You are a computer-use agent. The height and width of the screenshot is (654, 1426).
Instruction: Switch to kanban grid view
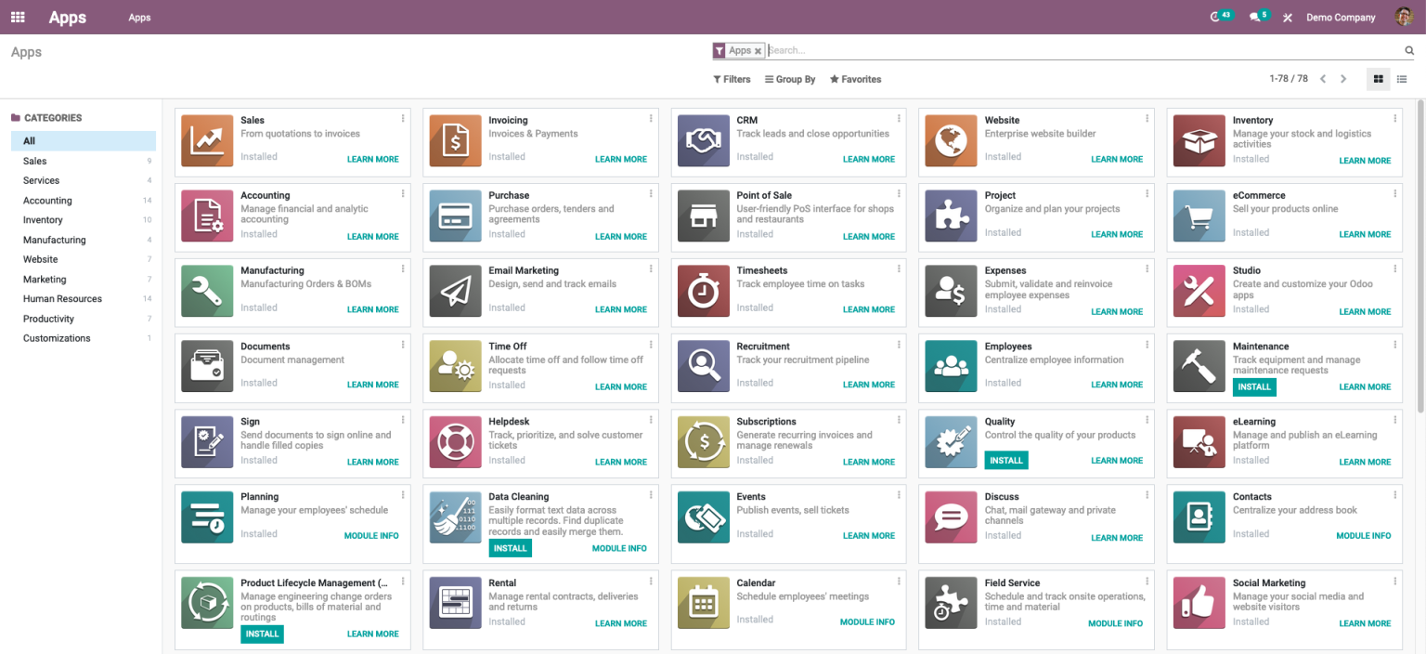[1378, 79]
